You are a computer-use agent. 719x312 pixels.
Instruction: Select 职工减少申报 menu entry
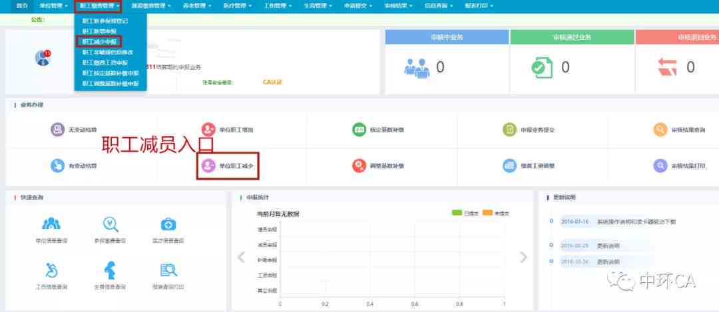(x=99, y=42)
